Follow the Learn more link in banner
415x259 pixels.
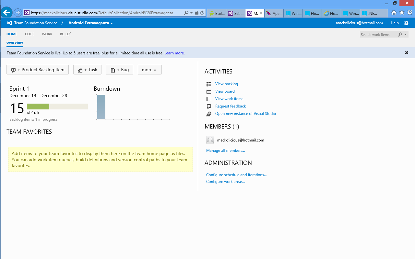point(174,53)
